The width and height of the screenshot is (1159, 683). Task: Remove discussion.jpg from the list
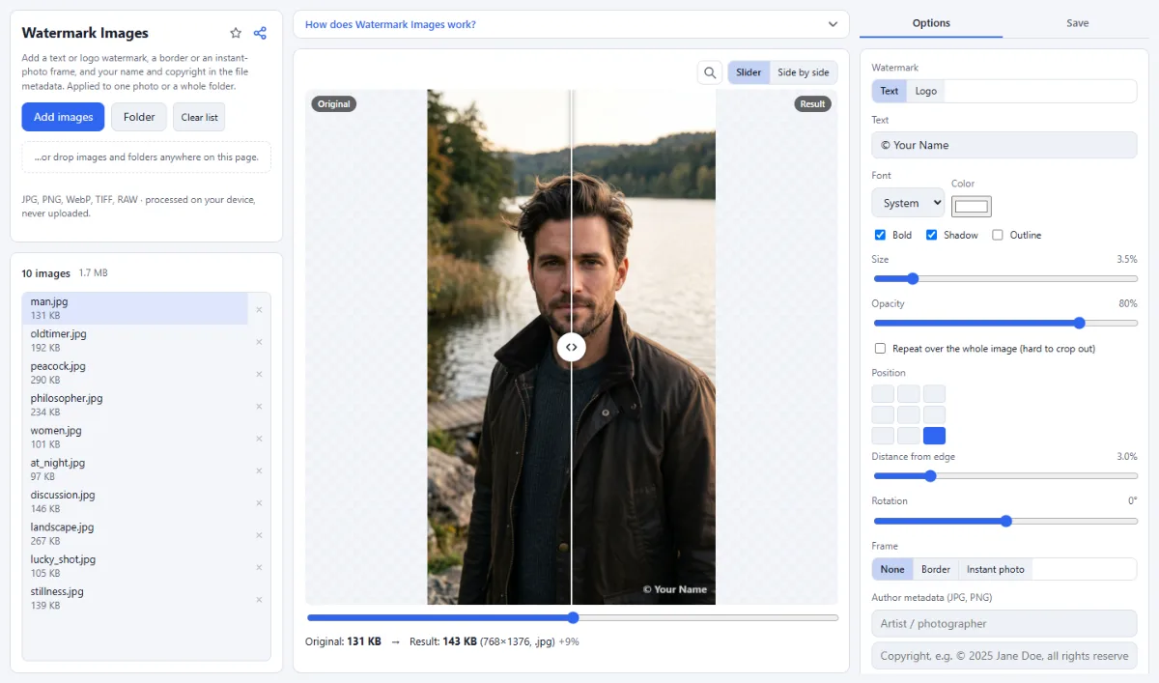tap(259, 502)
